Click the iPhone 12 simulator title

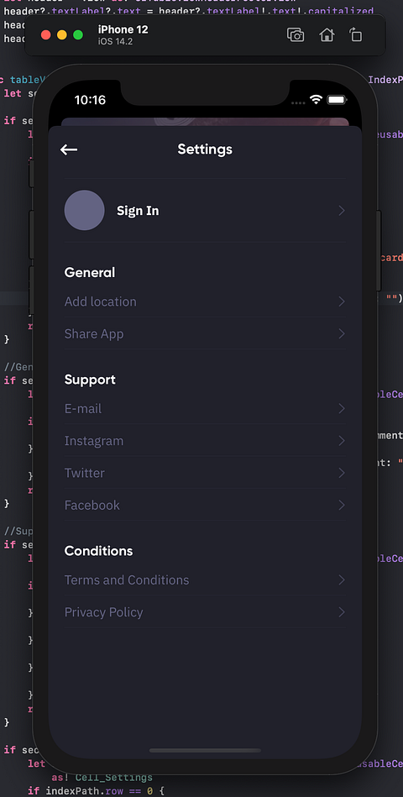pos(123,29)
